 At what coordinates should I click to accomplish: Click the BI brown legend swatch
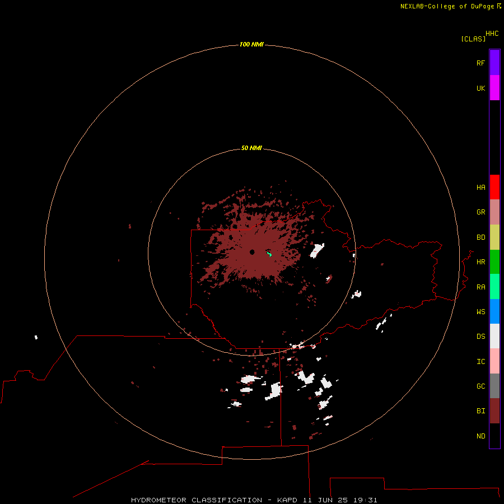click(x=494, y=411)
